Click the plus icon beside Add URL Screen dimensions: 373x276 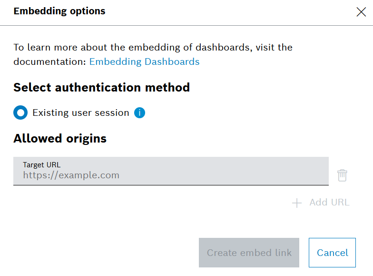297,203
